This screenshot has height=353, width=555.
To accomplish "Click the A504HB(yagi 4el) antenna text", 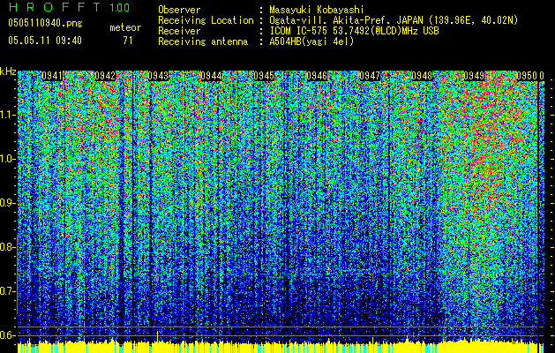I will pyautogui.click(x=311, y=41).
